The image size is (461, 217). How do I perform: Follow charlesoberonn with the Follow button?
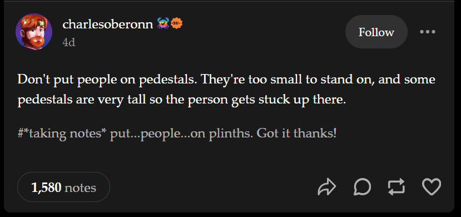click(x=376, y=32)
